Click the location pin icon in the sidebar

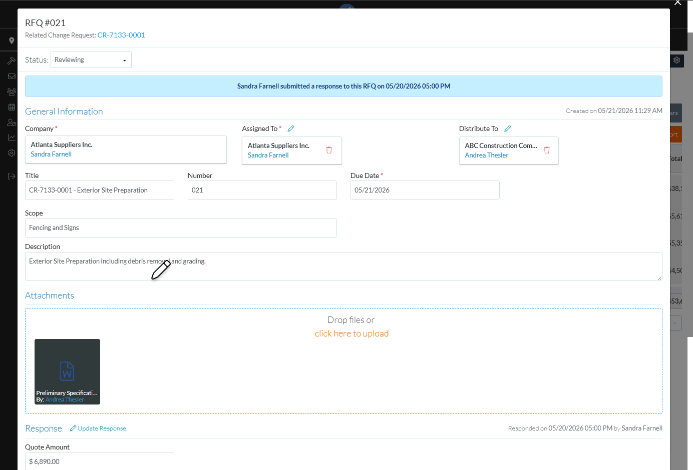(x=12, y=40)
